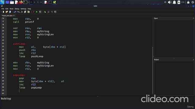Stop the program with the gray square after play

(x=40, y=12)
